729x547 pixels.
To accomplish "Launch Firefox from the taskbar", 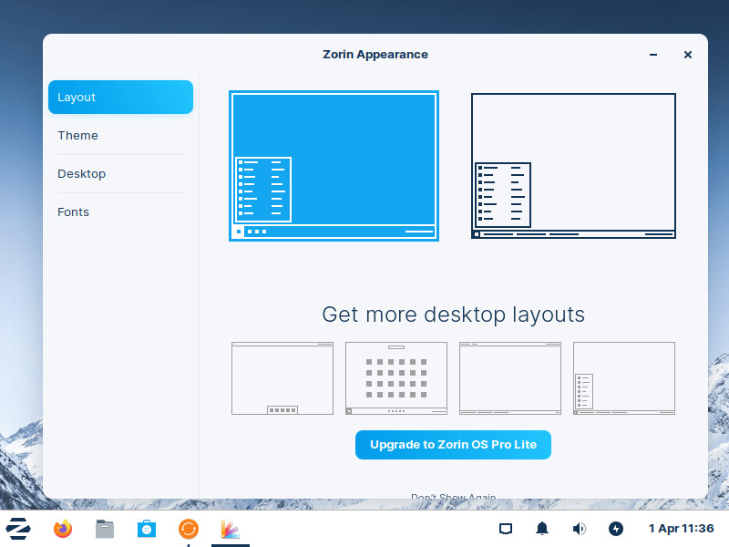I will point(63,529).
